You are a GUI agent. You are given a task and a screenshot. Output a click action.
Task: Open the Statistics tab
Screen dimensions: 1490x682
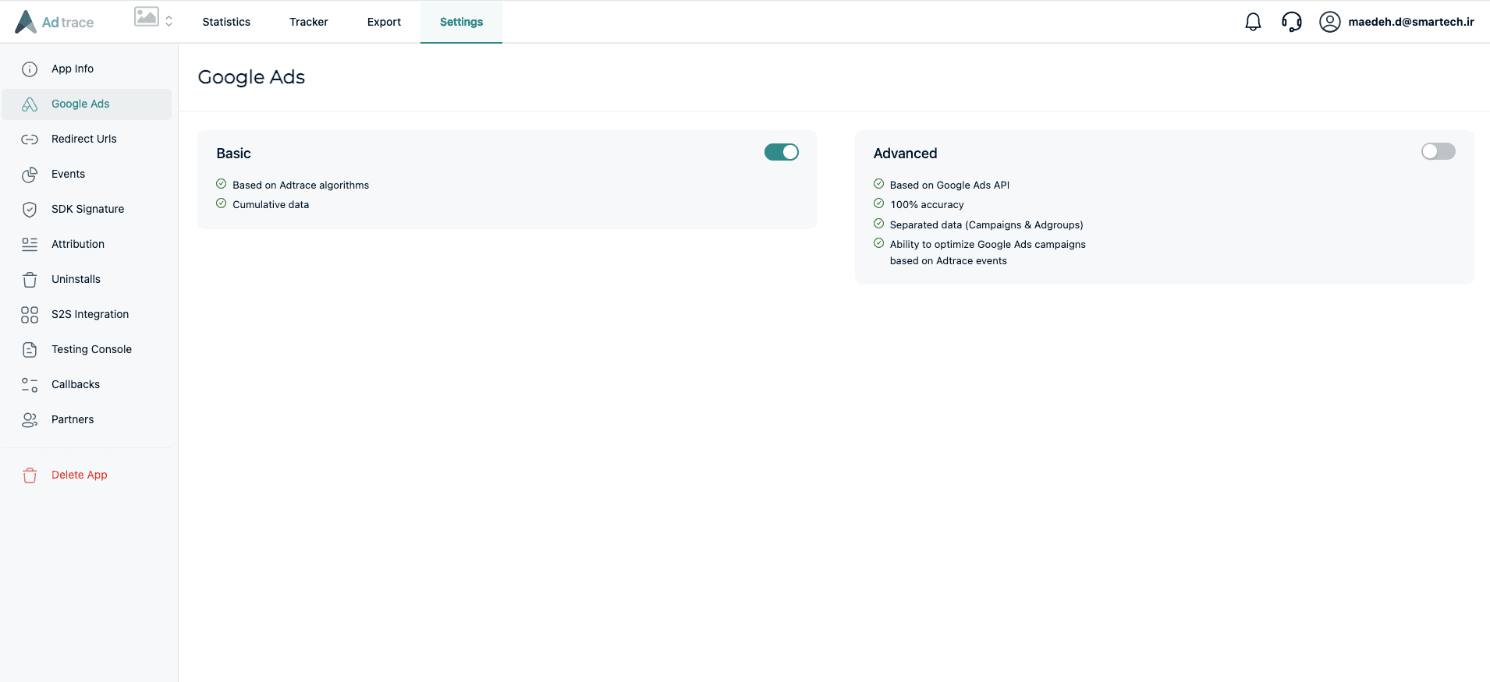[x=226, y=22]
